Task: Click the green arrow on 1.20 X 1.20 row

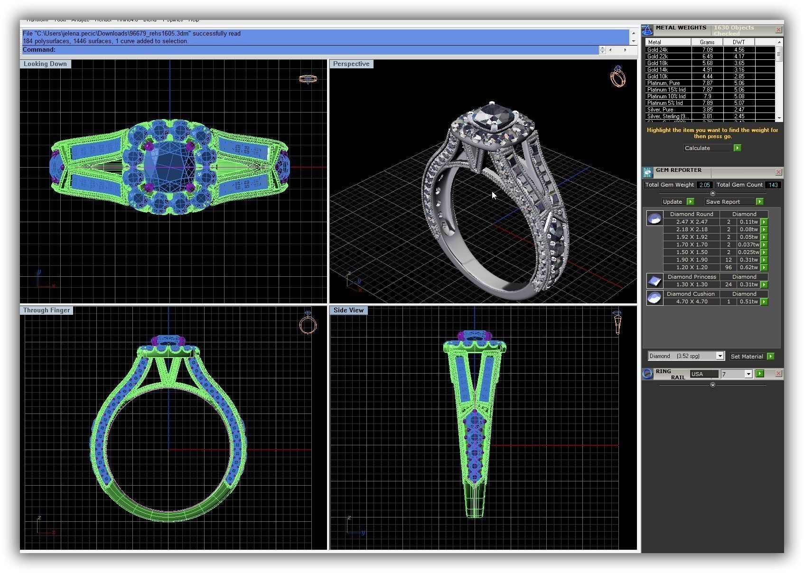Action: pyautogui.click(x=764, y=267)
